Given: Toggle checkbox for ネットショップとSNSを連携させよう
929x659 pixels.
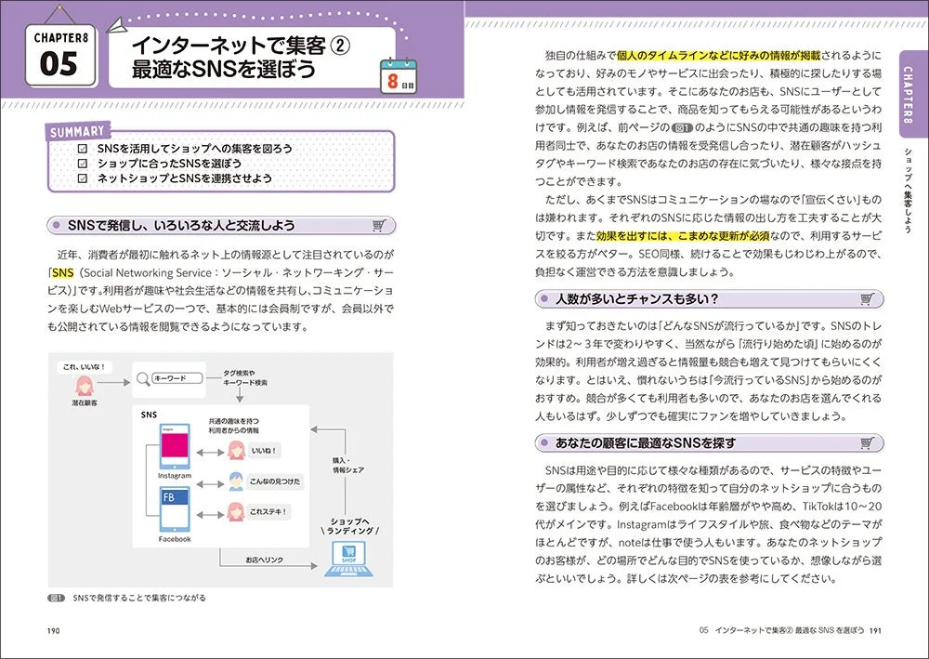Looking at the screenshot, I should click(83, 178).
